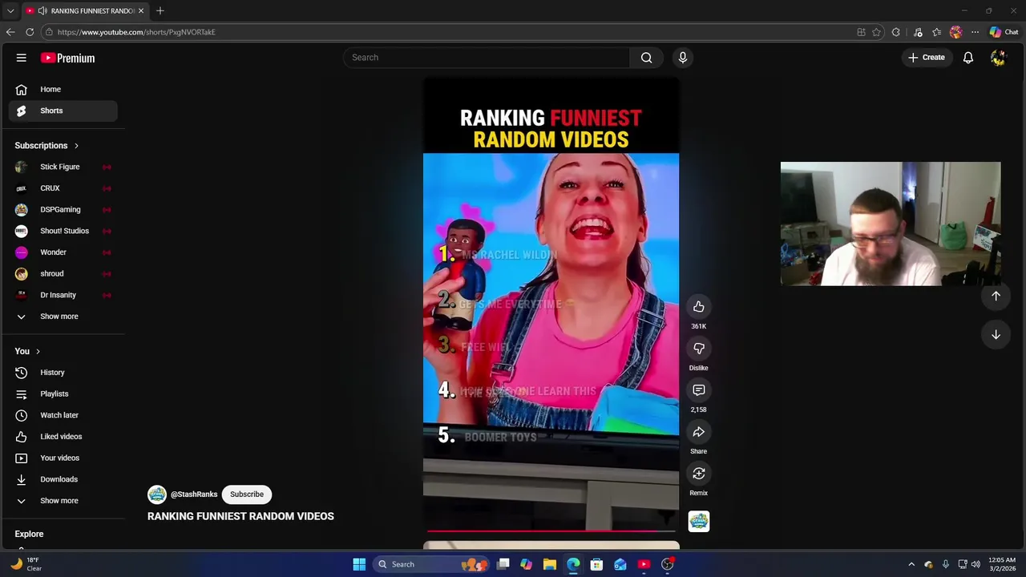This screenshot has width=1026, height=577.
Task: Add page to favorites star
Action: [877, 32]
